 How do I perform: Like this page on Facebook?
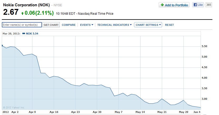pos(198,5)
